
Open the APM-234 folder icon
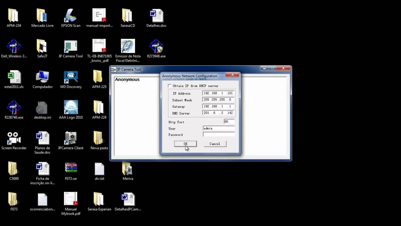(x=14, y=15)
